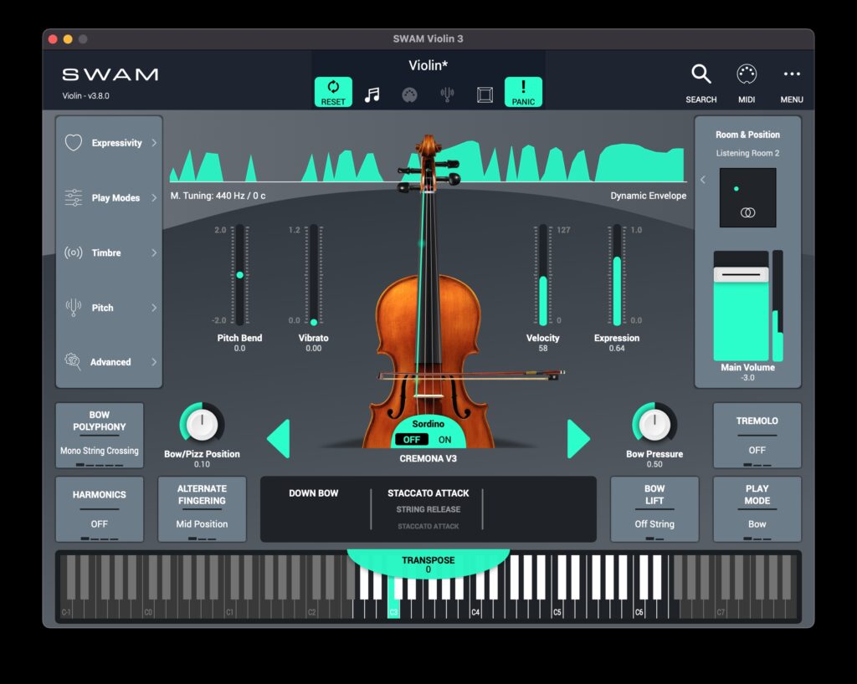
Task: Turn Sordino ON
Action: click(x=444, y=439)
